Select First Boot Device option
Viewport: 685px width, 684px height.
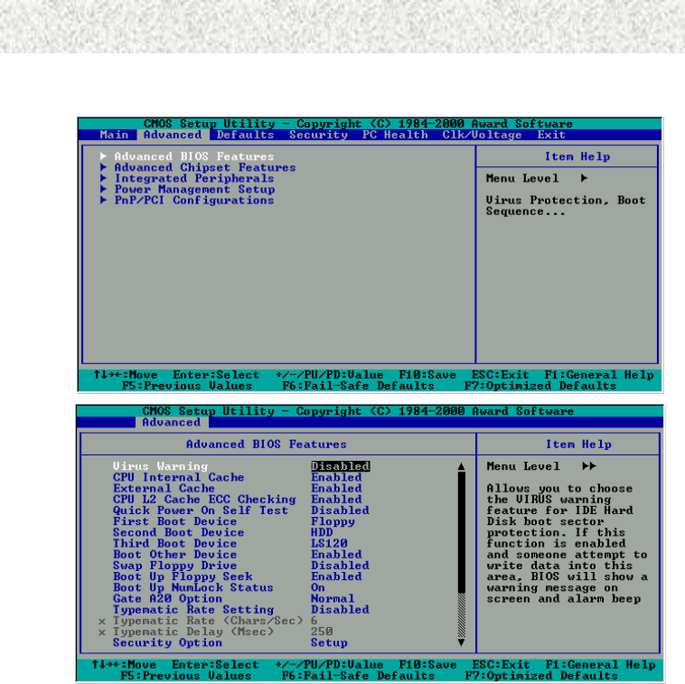pyautogui.click(x=174, y=521)
